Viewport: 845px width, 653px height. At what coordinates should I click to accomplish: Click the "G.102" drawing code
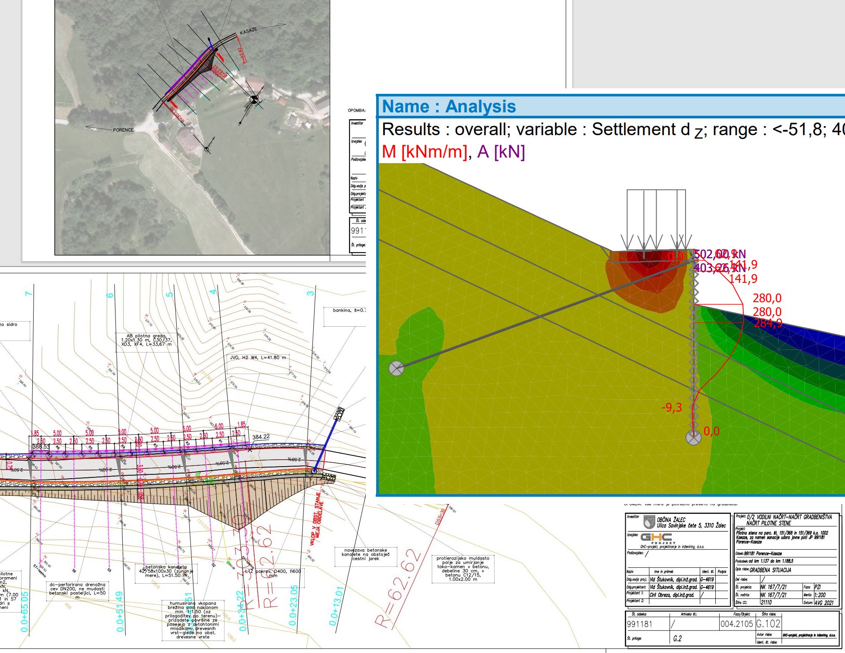click(768, 623)
